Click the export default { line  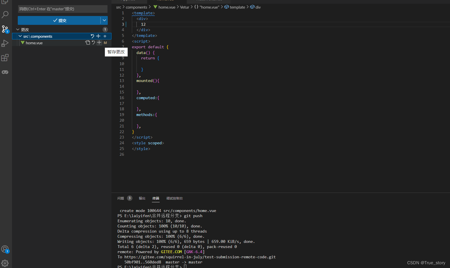pyautogui.click(x=150, y=47)
